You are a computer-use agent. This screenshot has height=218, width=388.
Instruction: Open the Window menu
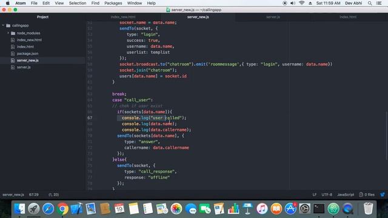pyautogui.click(x=135, y=3)
